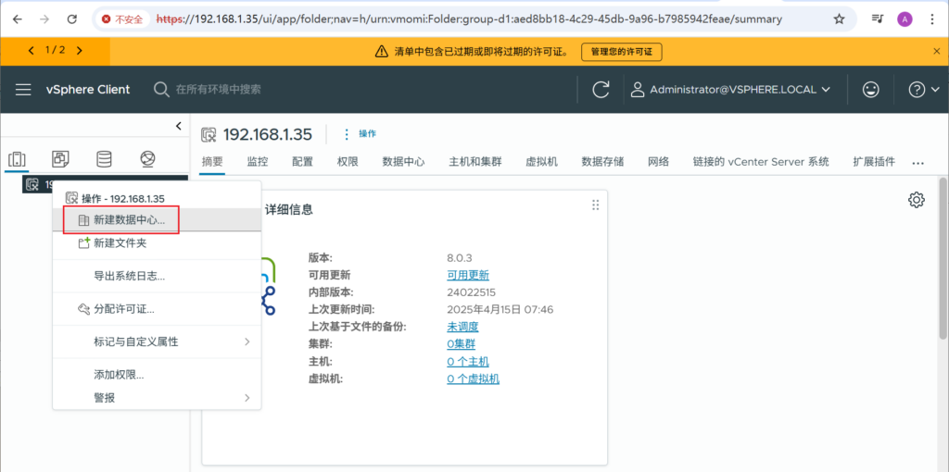
Task: Switch to Networking inventory view
Action: point(147,159)
